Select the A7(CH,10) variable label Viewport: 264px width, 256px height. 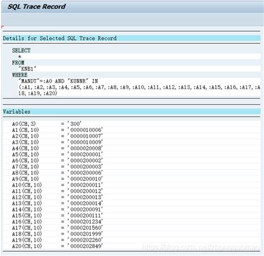(26, 166)
